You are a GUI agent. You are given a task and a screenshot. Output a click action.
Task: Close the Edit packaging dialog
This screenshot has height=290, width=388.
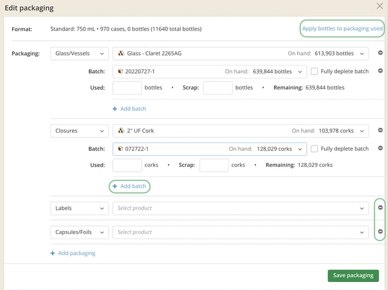pyautogui.click(x=379, y=7)
